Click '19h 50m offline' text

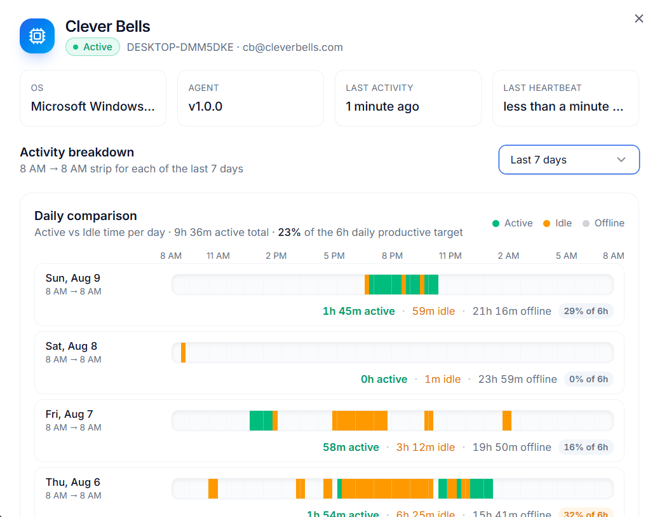[511, 447]
